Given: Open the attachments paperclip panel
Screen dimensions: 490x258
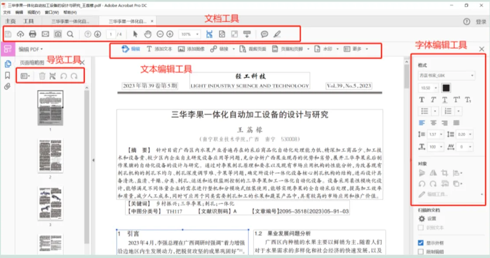Looking at the screenshot, I should coord(8,87).
